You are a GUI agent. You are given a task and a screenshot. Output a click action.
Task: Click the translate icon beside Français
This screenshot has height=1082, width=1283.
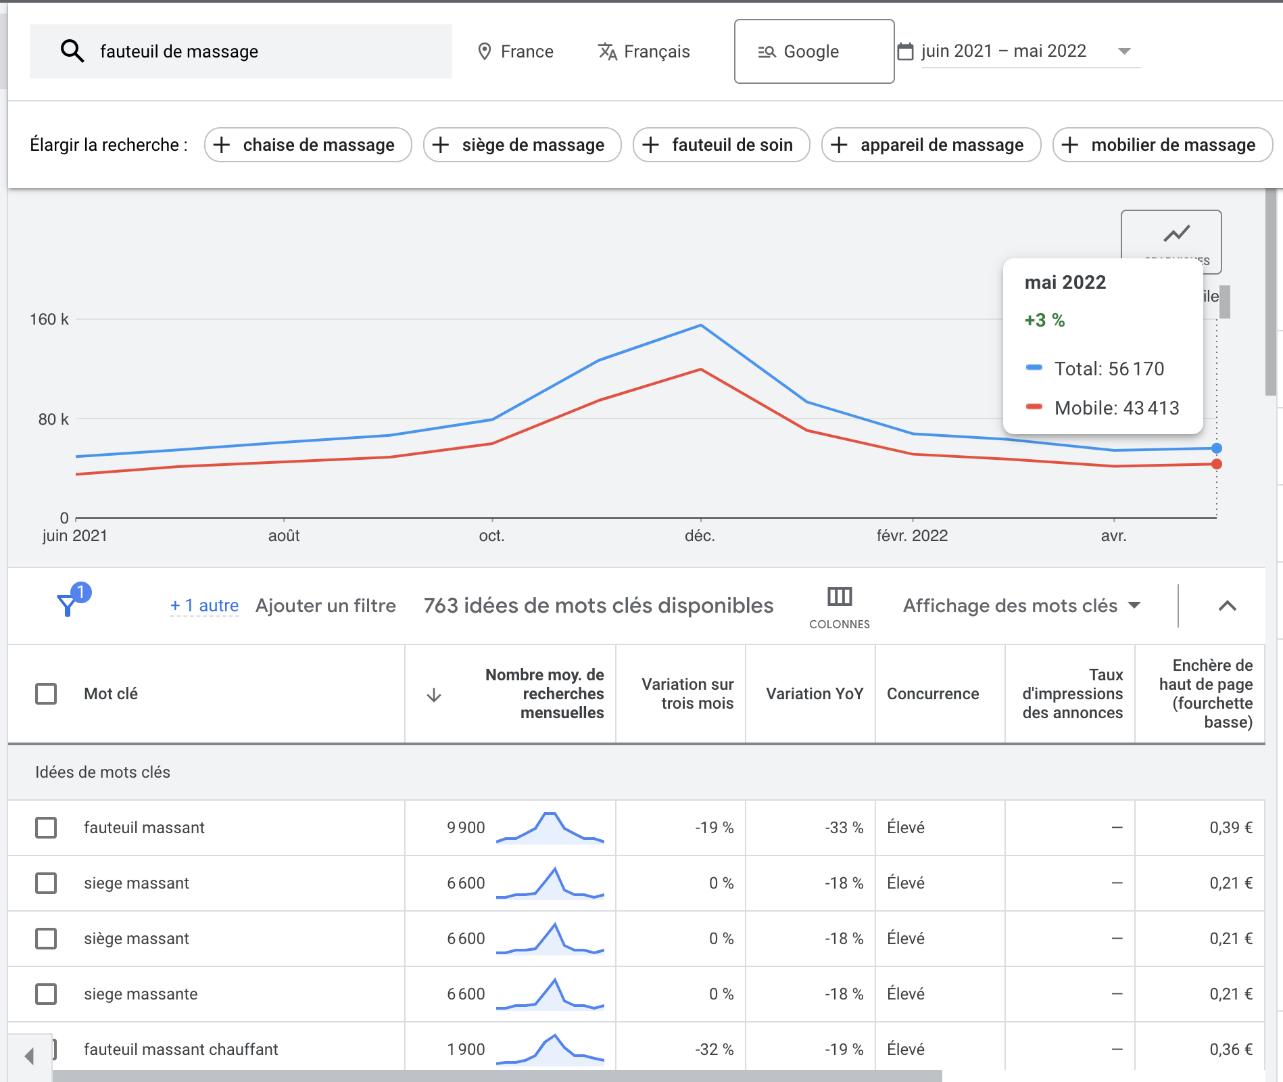pos(606,51)
